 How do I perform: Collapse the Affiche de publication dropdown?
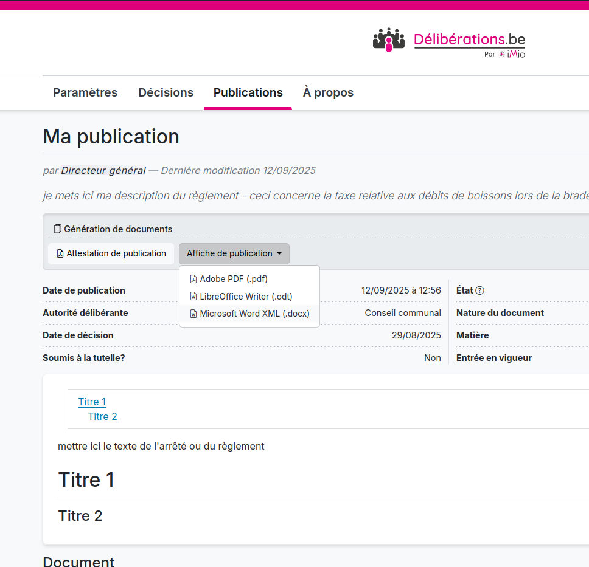pyautogui.click(x=234, y=253)
